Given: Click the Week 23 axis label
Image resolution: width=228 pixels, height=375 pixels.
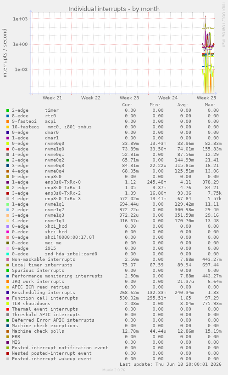Looking at the screenshot, I should (x=129, y=98).
